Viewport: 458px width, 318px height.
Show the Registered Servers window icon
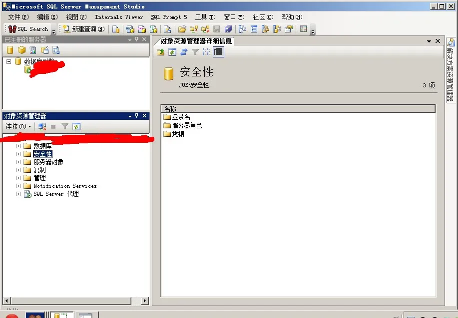point(242,29)
